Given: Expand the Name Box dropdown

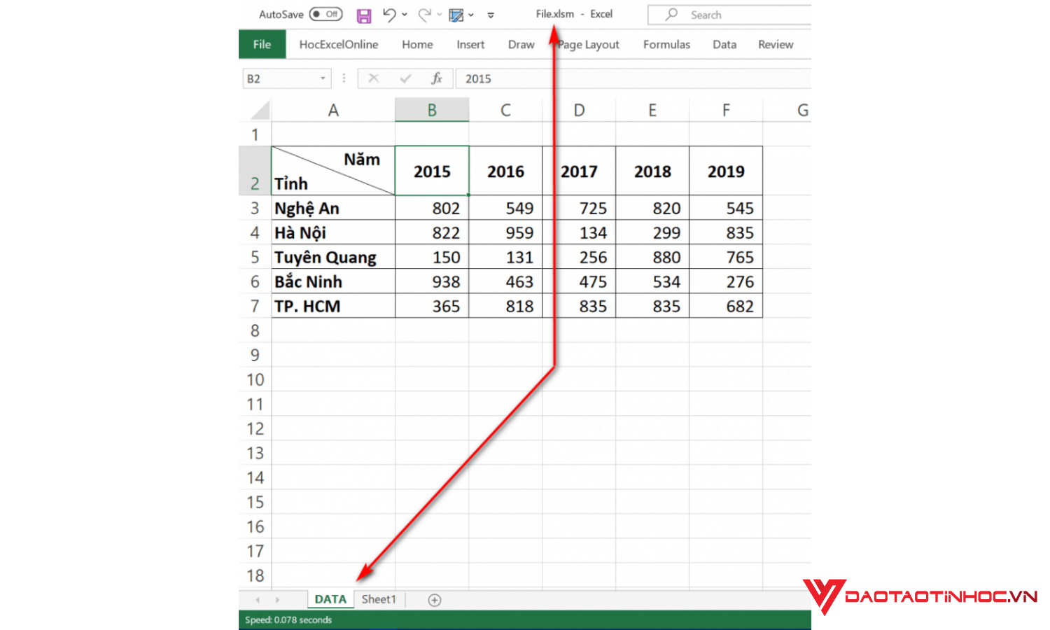Looking at the screenshot, I should (323, 78).
